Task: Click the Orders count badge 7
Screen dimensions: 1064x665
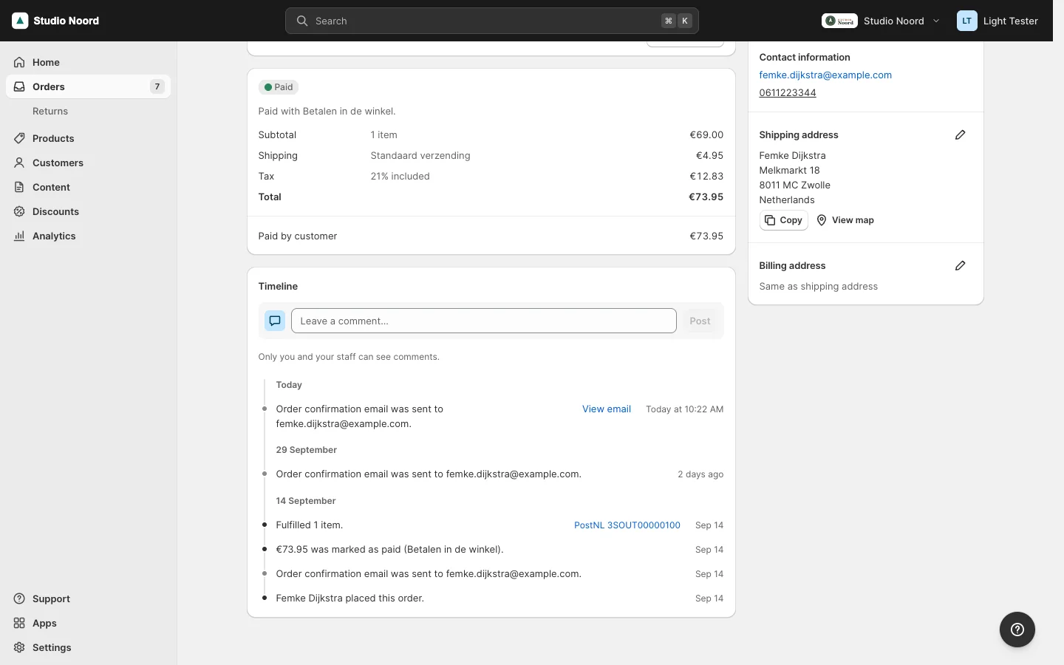Action: coord(157,86)
